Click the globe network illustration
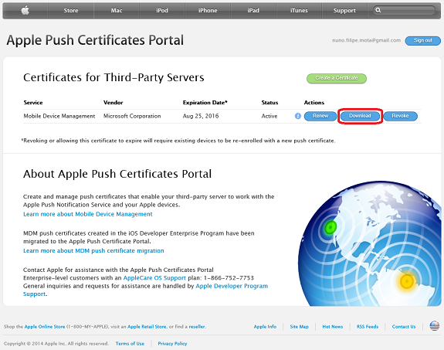 [370, 243]
